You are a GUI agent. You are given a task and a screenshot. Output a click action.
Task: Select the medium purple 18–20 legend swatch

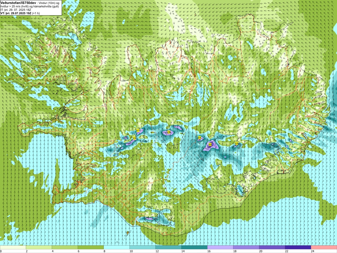pos(246,247)
